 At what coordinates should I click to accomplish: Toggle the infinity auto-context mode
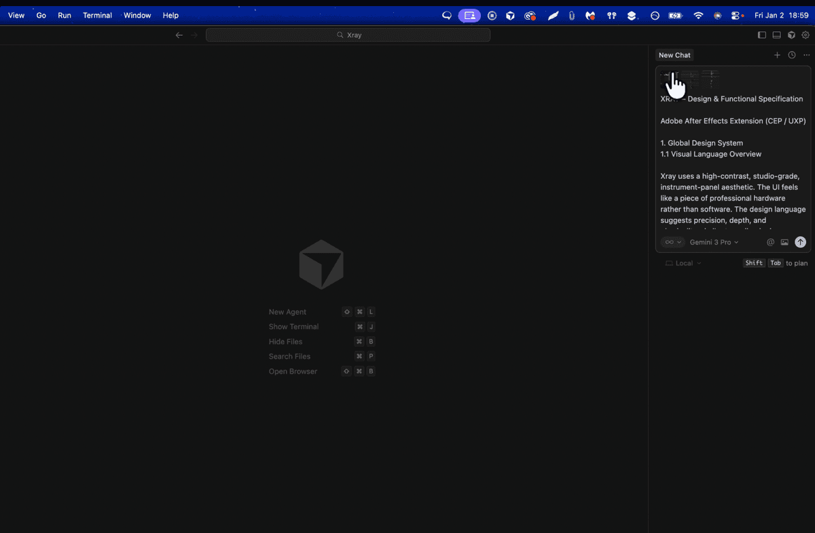[x=668, y=242]
